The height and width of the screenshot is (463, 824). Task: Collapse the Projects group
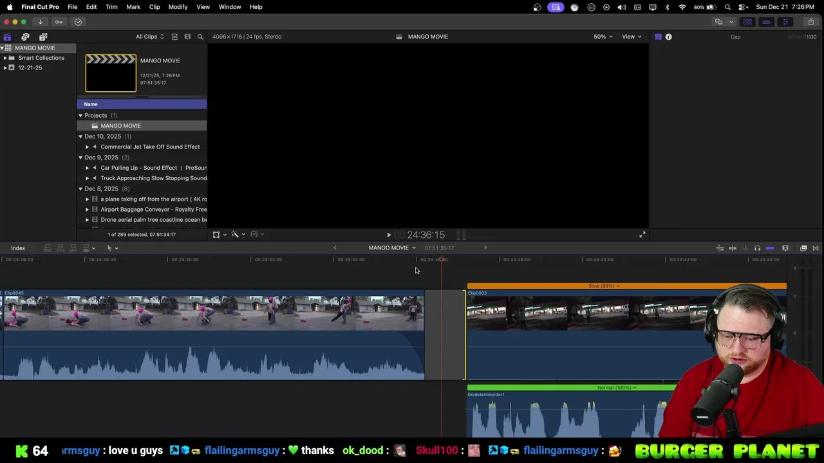[x=80, y=116]
